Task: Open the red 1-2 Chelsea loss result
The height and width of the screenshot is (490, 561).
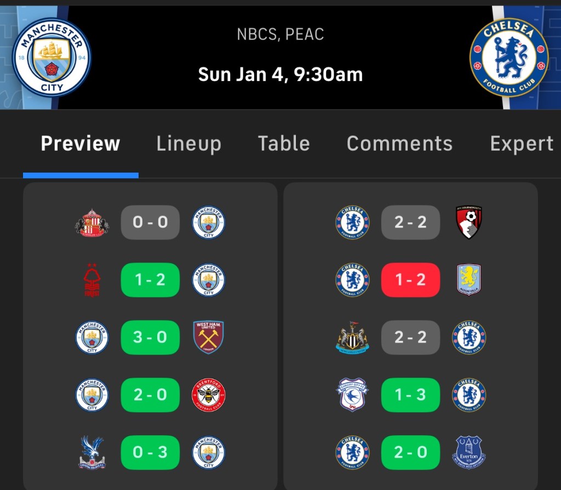Action: (410, 280)
